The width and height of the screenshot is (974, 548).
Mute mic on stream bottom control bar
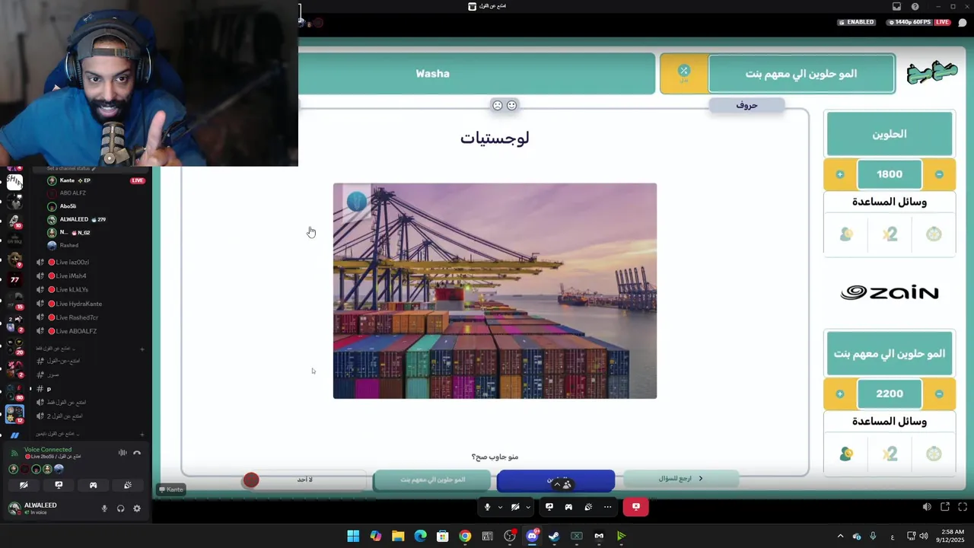point(488,507)
